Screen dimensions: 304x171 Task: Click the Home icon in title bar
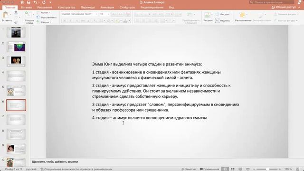click(x=22, y=2)
